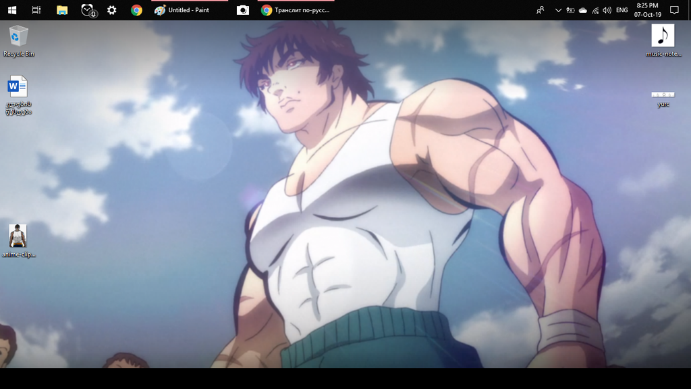Switch to the Транслит по-русс... Chrome window
Image resolution: width=691 pixels, height=389 pixels.
(296, 10)
